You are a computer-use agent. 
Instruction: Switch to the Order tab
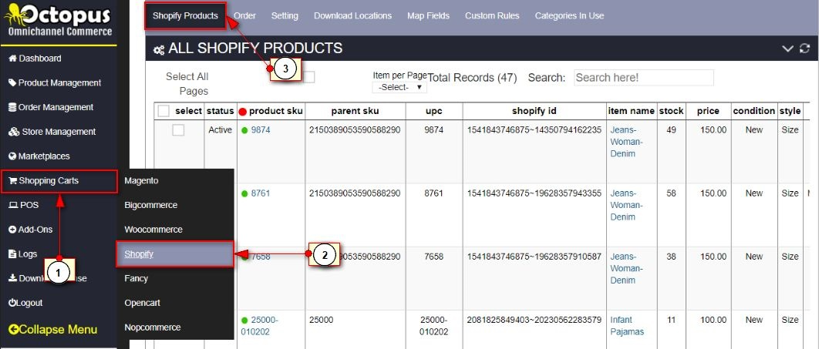pyautogui.click(x=244, y=15)
